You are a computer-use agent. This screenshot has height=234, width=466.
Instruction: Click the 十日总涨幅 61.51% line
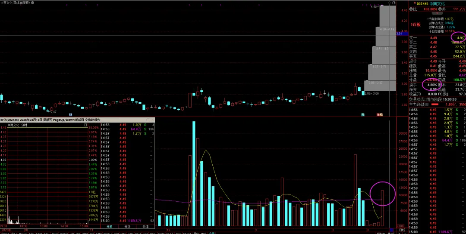[442, 31]
